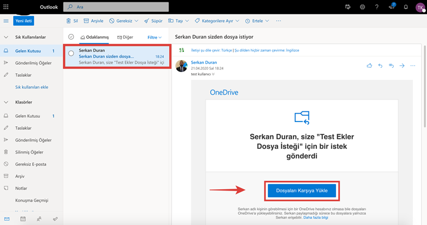This screenshot has height=225, width=427.
Task: Open the TK account avatar
Action: tap(420, 7)
